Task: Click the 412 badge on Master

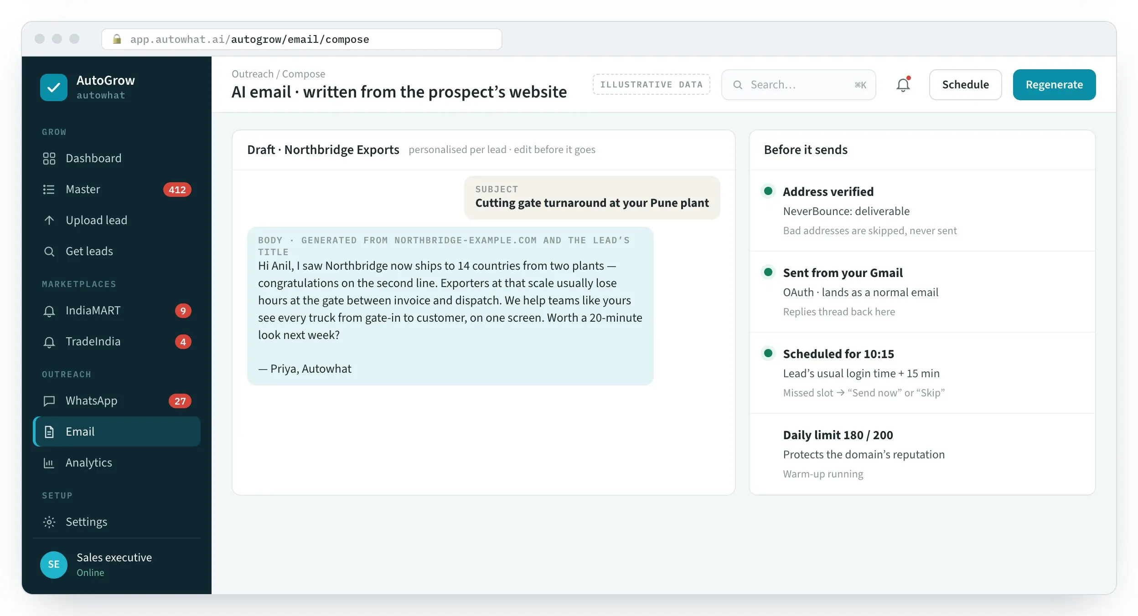Action: [x=177, y=190]
